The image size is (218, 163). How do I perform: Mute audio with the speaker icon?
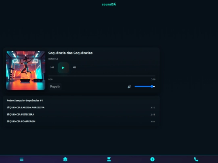click(130, 87)
